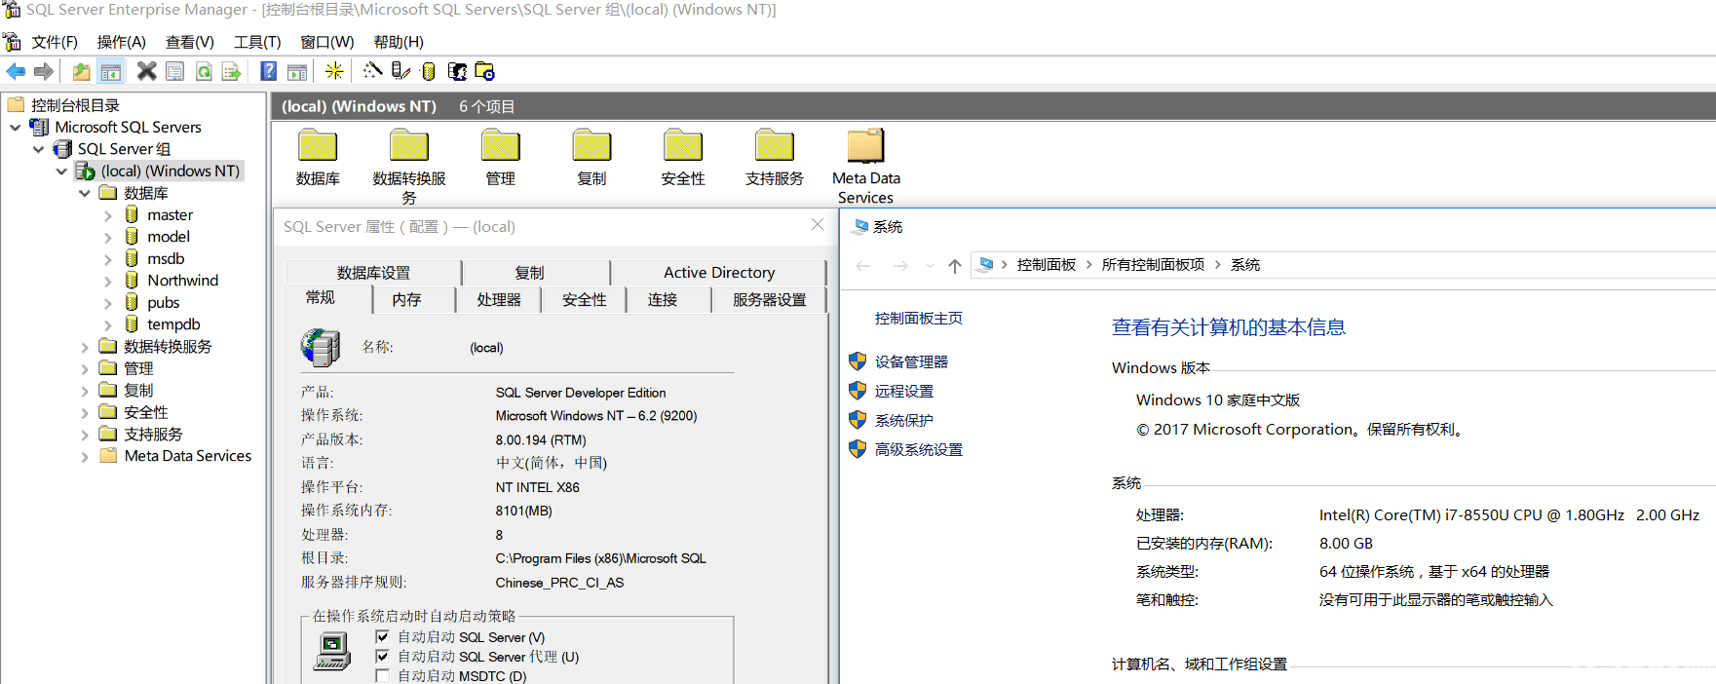1716x684 pixels.
Task: Click the Export List toolbar icon
Action: [x=231, y=71]
